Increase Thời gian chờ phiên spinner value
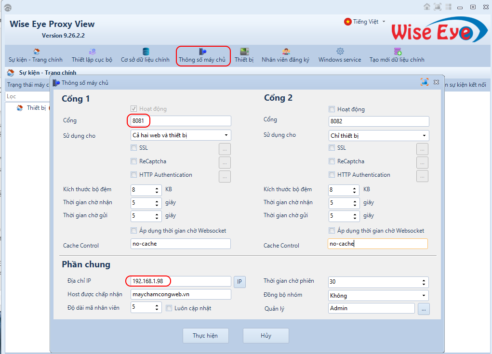The height and width of the screenshot is (354, 492). 424,280
